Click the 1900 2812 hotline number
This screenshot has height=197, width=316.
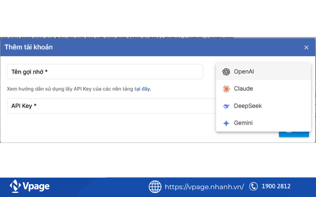(x=276, y=186)
